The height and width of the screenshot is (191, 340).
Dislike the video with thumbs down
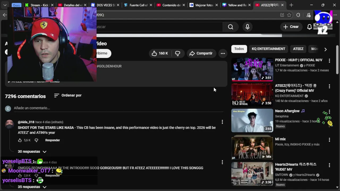tap(178, 53)
